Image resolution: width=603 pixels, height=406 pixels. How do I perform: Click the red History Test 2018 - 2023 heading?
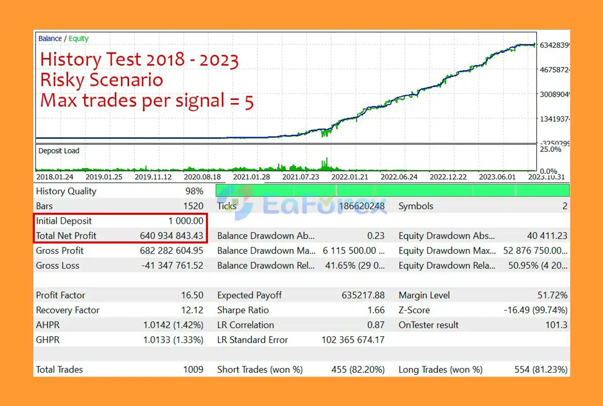pyautogui.click(x=139, y=60)
